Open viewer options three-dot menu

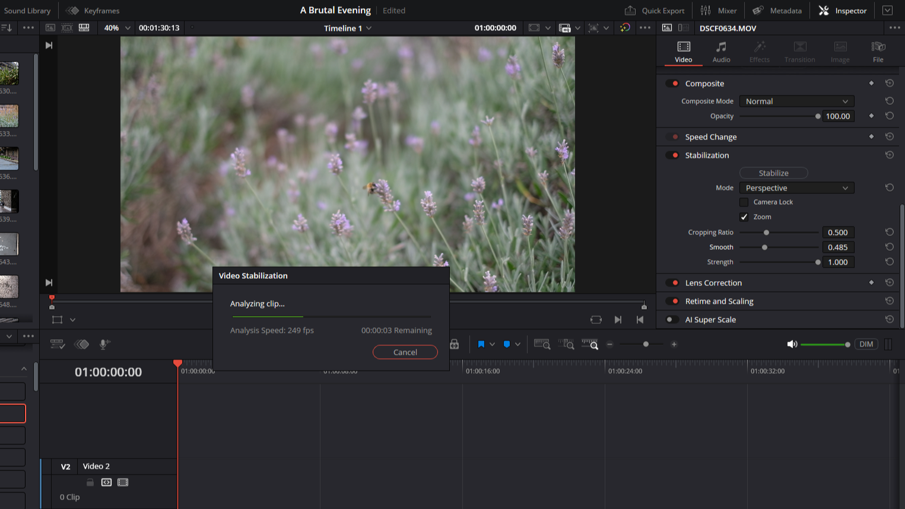pos(645,28)
